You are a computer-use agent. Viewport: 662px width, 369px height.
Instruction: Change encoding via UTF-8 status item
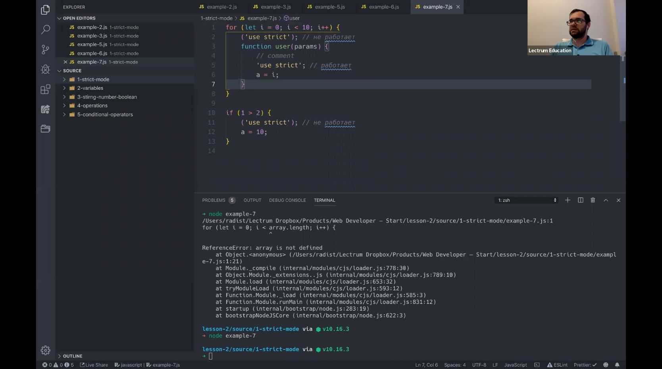tap(479, 365)
